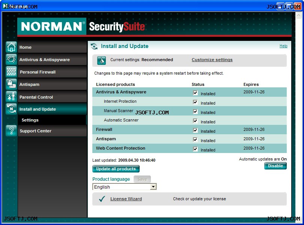
Task: Open the Home menu item
Action: pyautogui.click(x=52, y=47)
